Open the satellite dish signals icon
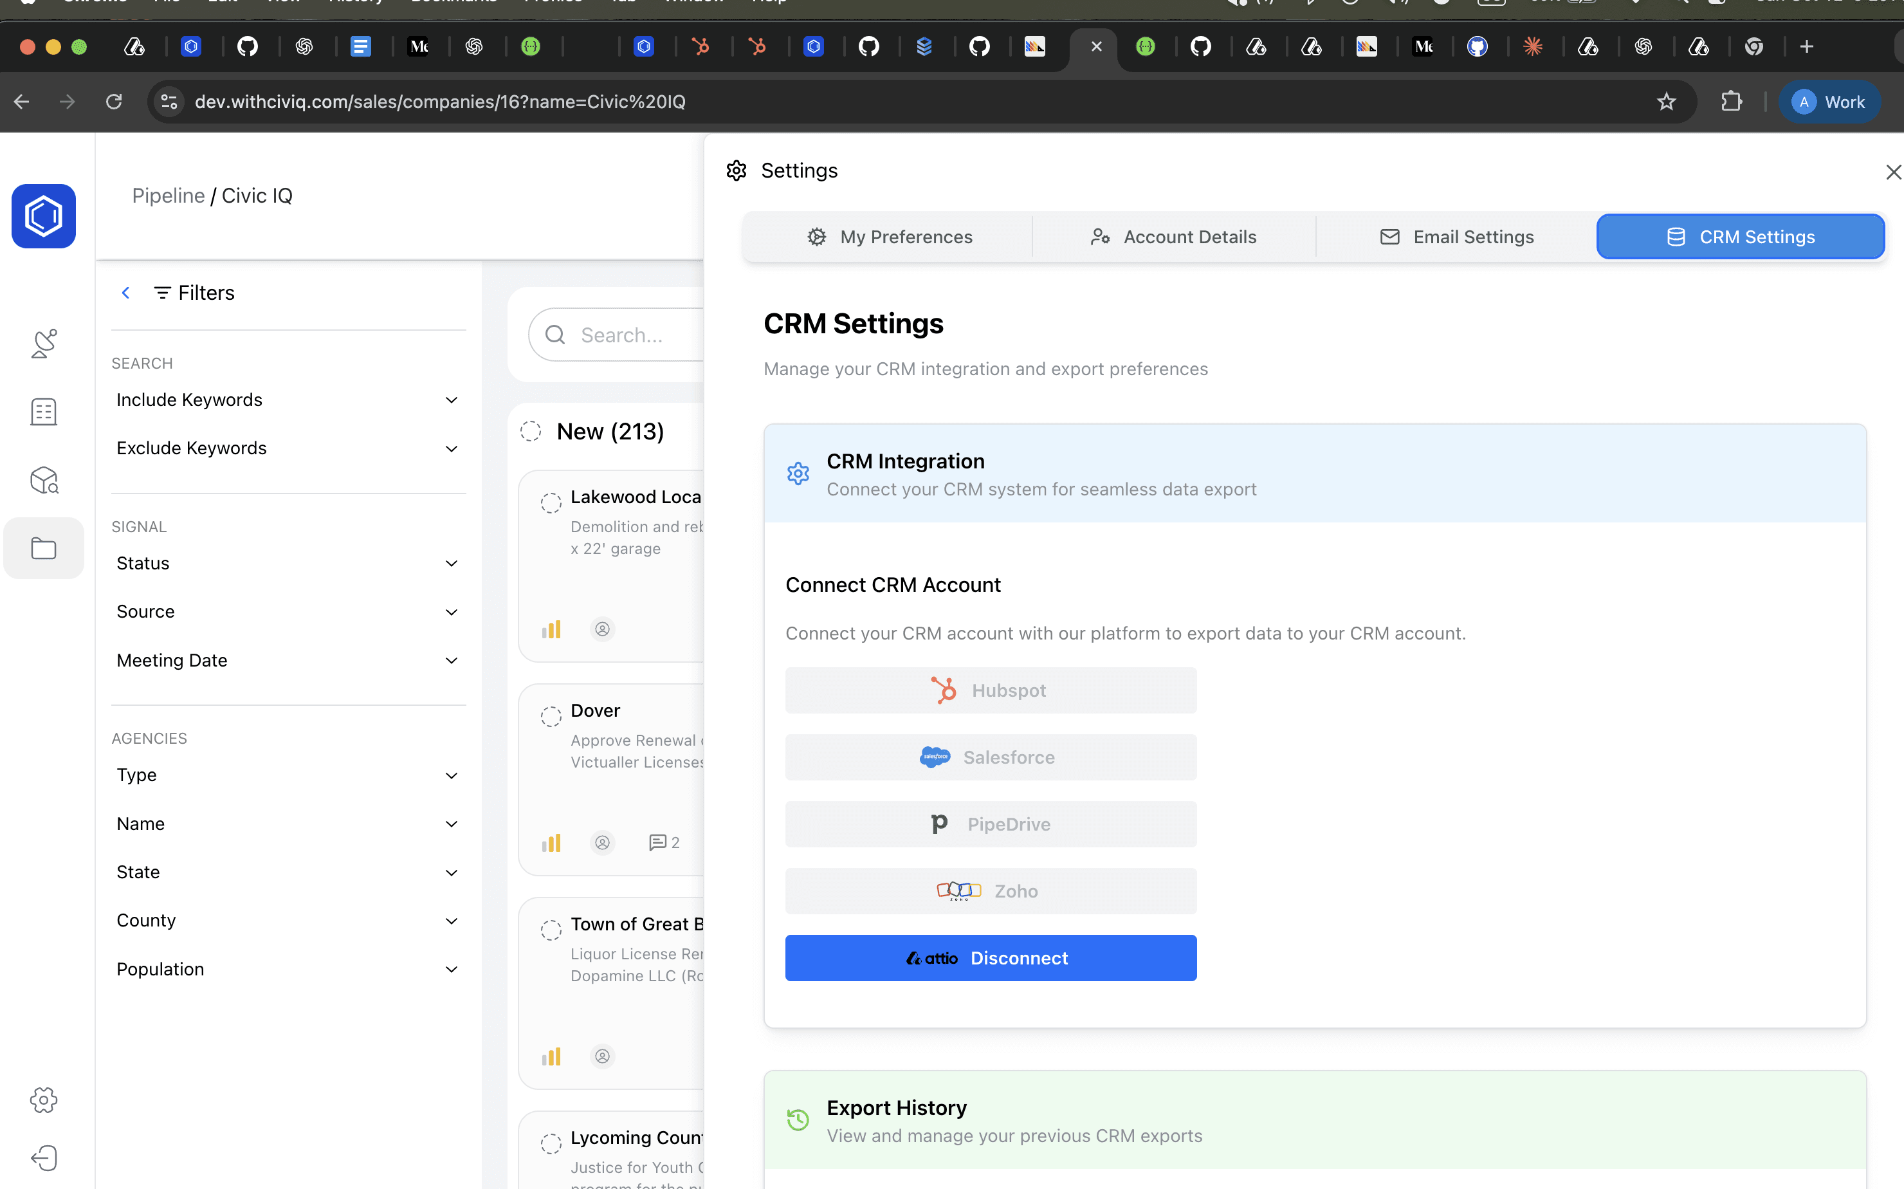Viewport: 1904px width, 1189px height. [44, 344]
